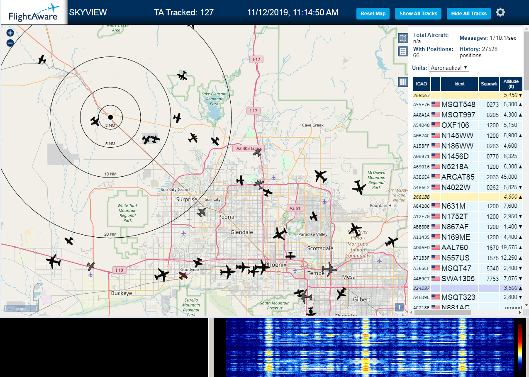
Task: Open the settings gear icon
Action: [x=500, y=12]
